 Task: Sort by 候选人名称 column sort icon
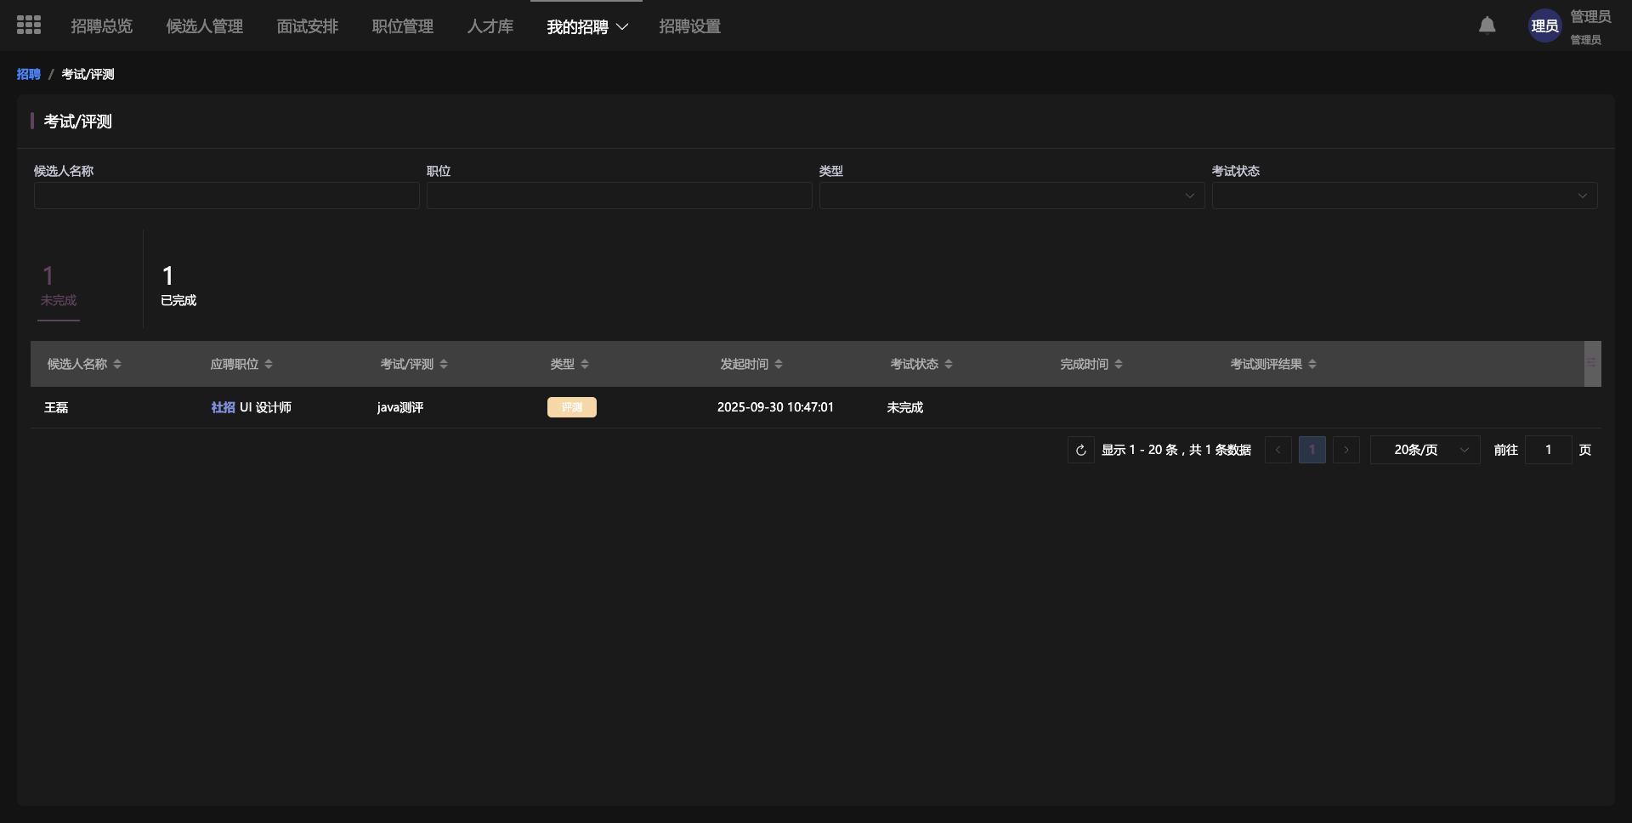(117, 364)
